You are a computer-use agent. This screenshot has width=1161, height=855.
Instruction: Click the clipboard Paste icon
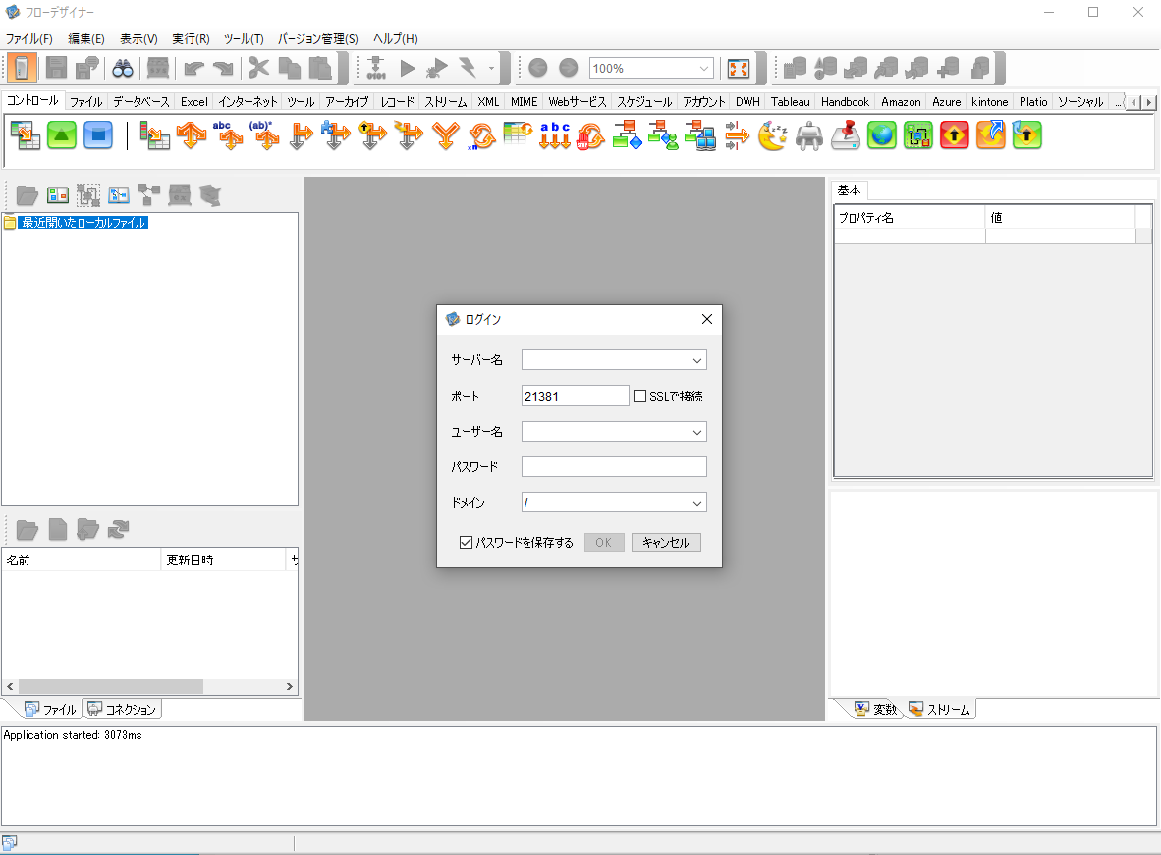[320, 68]
